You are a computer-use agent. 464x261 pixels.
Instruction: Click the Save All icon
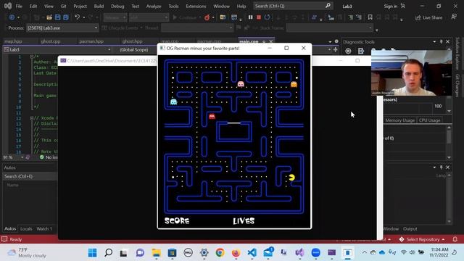[x=66, y=17]
